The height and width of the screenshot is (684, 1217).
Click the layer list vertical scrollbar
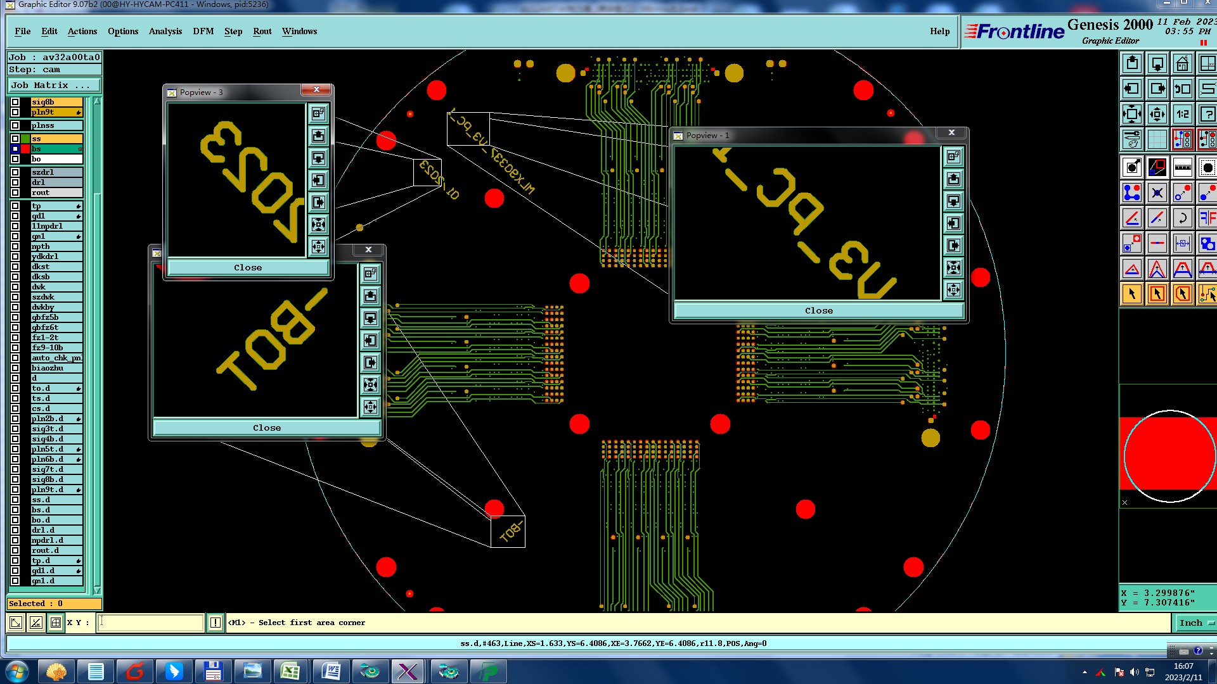pos(97,345)
